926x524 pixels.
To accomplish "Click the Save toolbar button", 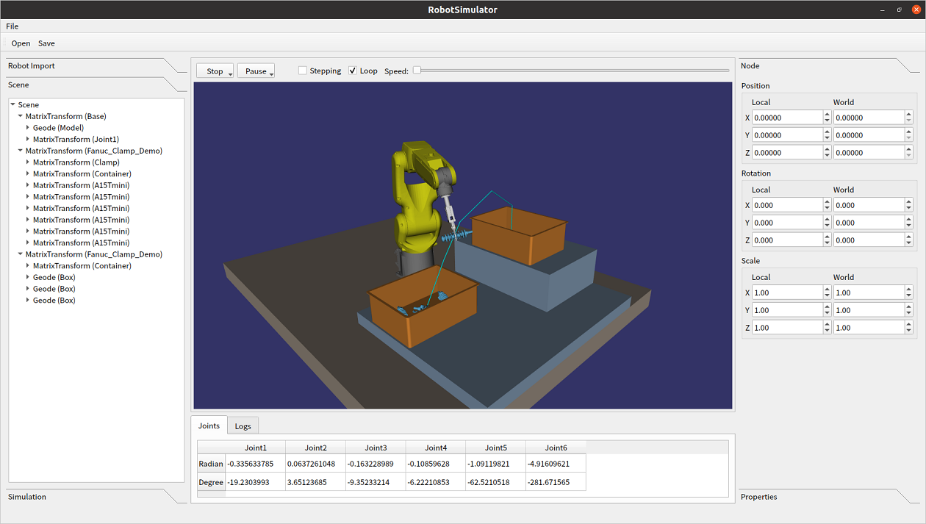I will pos(46,43).
